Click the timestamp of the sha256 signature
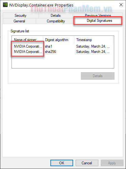The image size is (126, 169). pyautogui.click(x=93, y=52)
